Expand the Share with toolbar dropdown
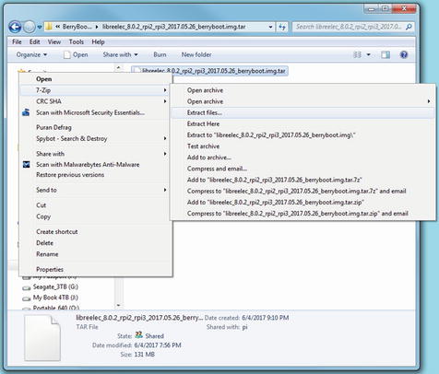The image size is (439, 374). point(120,54)
